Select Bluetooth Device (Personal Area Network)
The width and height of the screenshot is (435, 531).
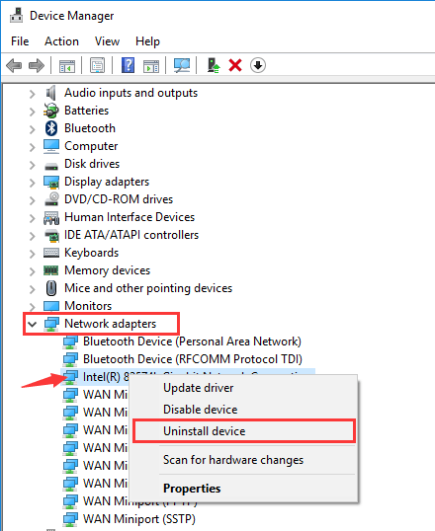pos(192,341)
